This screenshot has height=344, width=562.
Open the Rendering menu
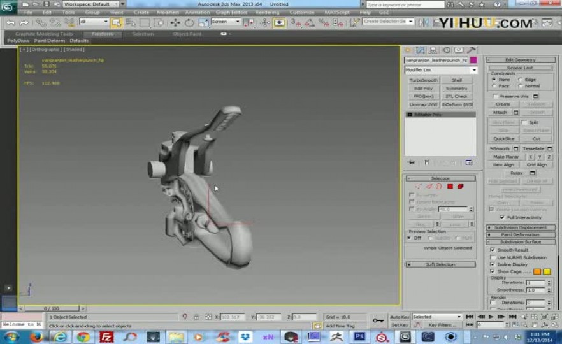[267, 13]
